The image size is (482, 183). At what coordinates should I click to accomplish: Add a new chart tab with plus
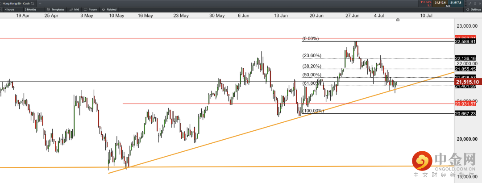point(40,4)
